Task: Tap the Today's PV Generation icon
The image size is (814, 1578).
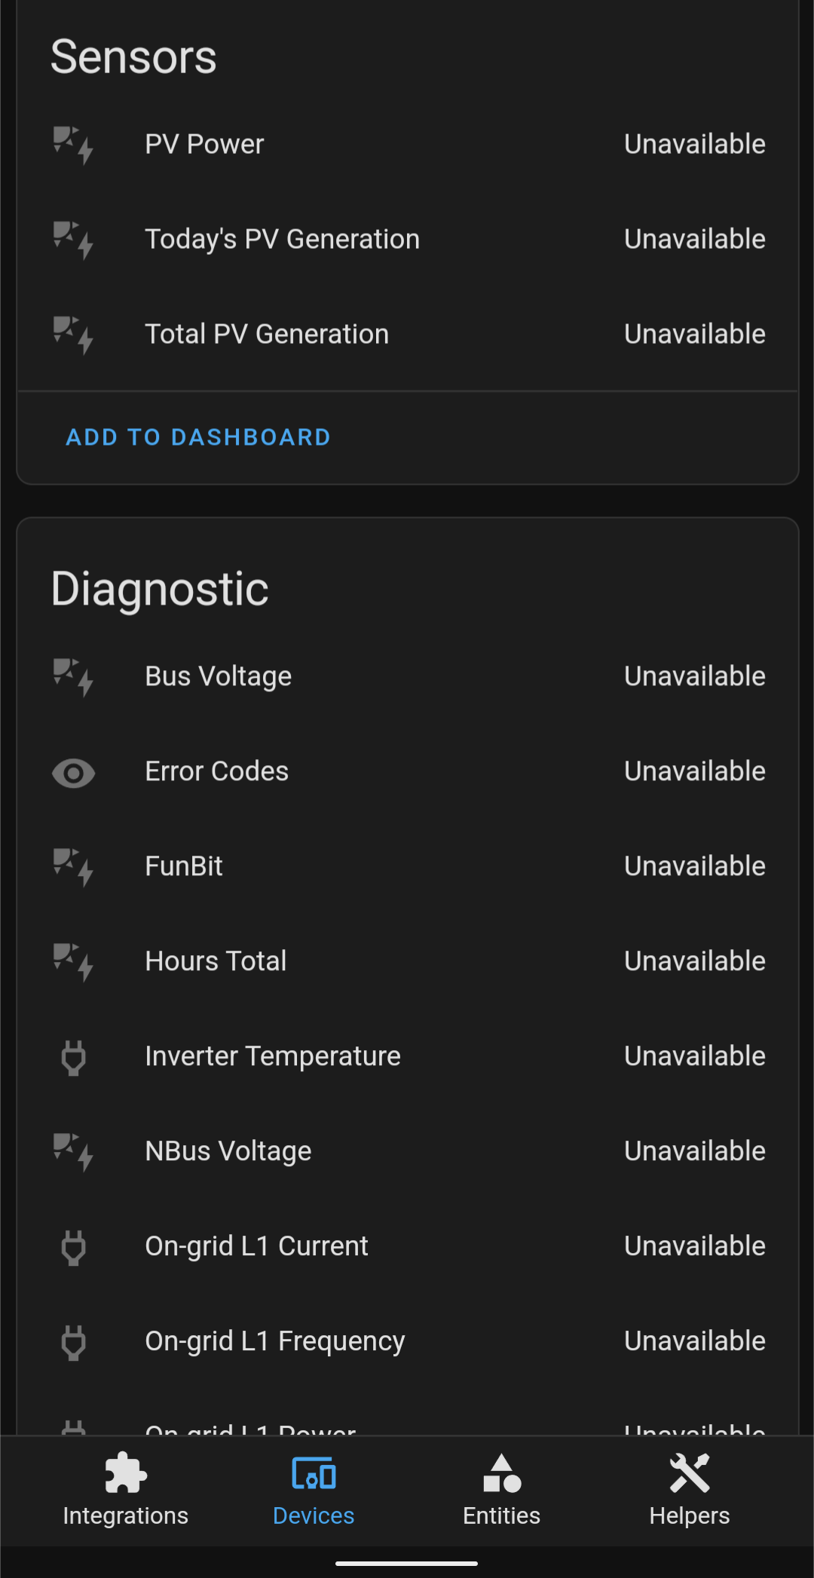Action: [x=73, y=239]
